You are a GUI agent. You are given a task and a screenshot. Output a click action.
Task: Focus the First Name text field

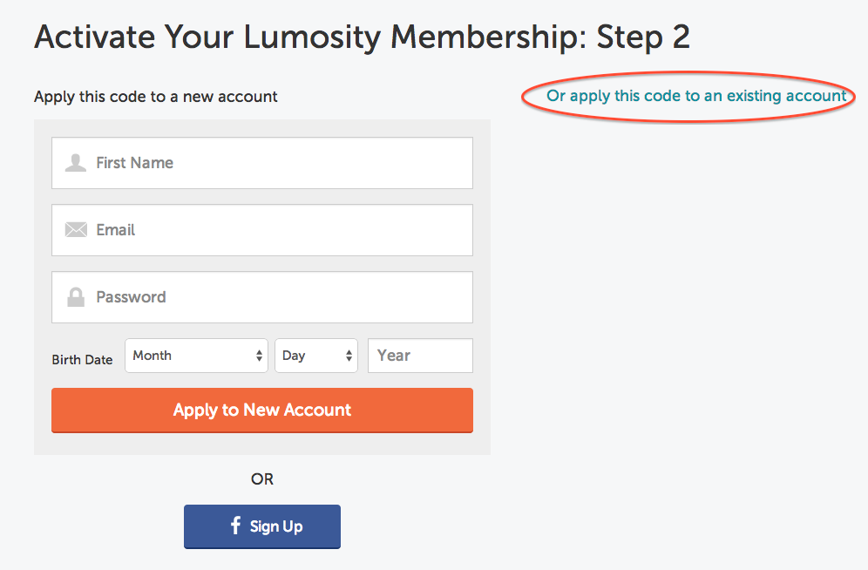click(279, 163)
